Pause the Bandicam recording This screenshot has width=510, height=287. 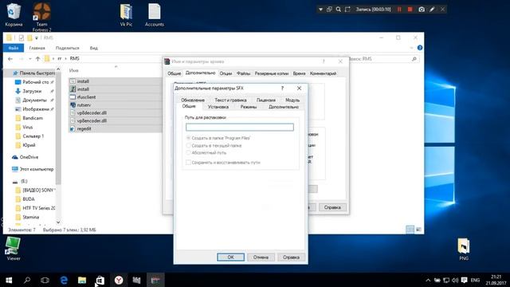click(x=399, y=10)
